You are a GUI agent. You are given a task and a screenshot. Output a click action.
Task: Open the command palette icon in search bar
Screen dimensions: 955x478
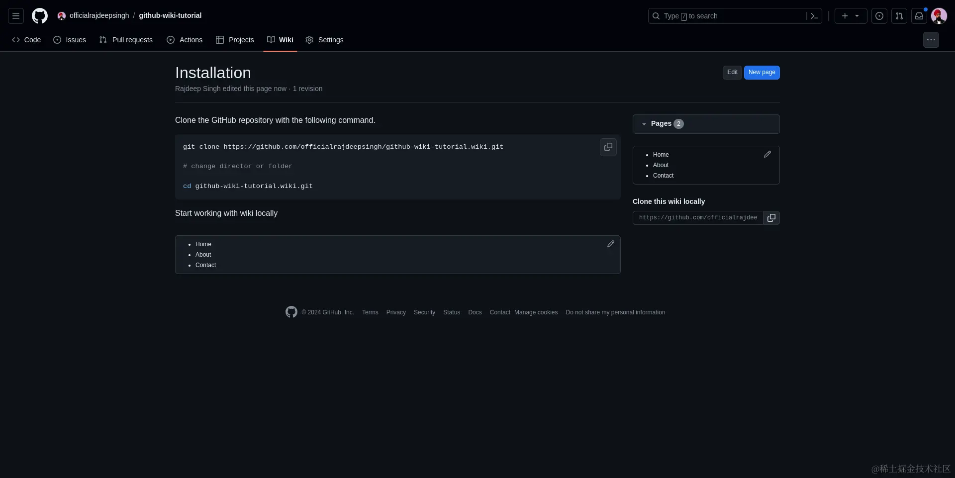point(814,16)
